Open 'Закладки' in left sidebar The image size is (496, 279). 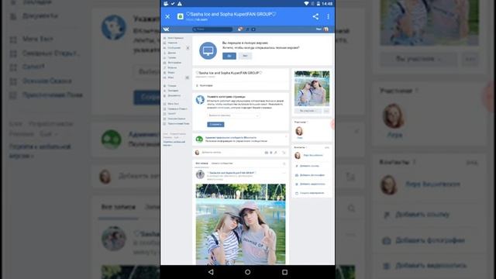(173, 91)
